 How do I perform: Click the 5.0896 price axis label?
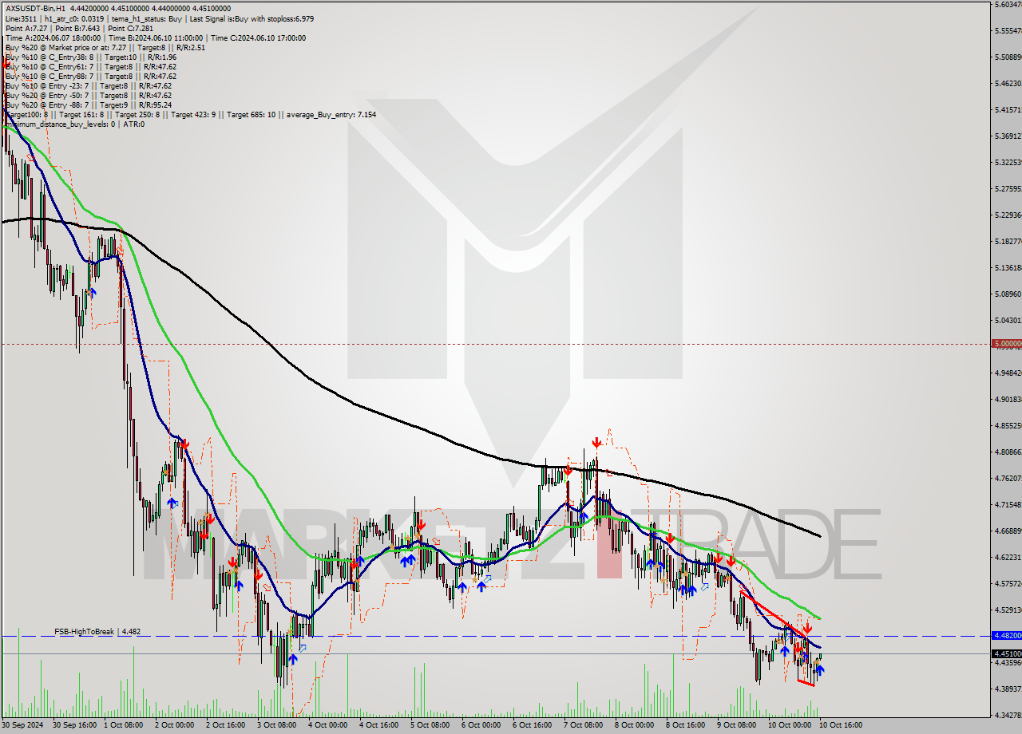(1008, 294)
